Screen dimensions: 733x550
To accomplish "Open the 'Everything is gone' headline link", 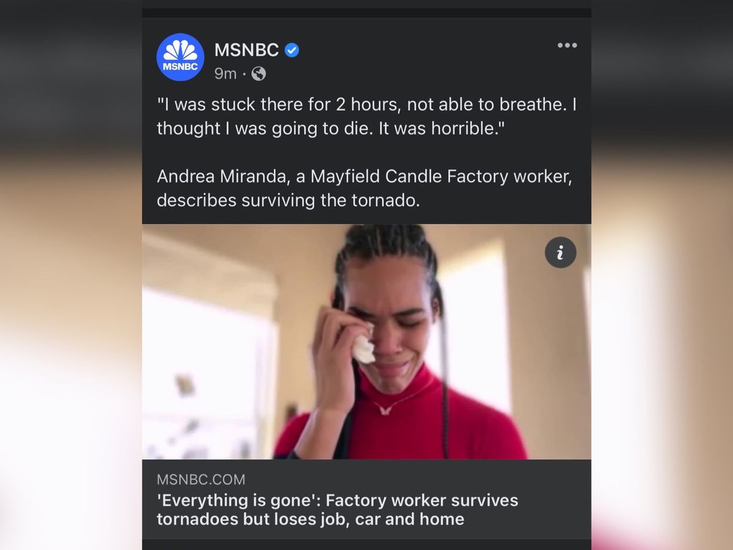I will coord(337,510).
